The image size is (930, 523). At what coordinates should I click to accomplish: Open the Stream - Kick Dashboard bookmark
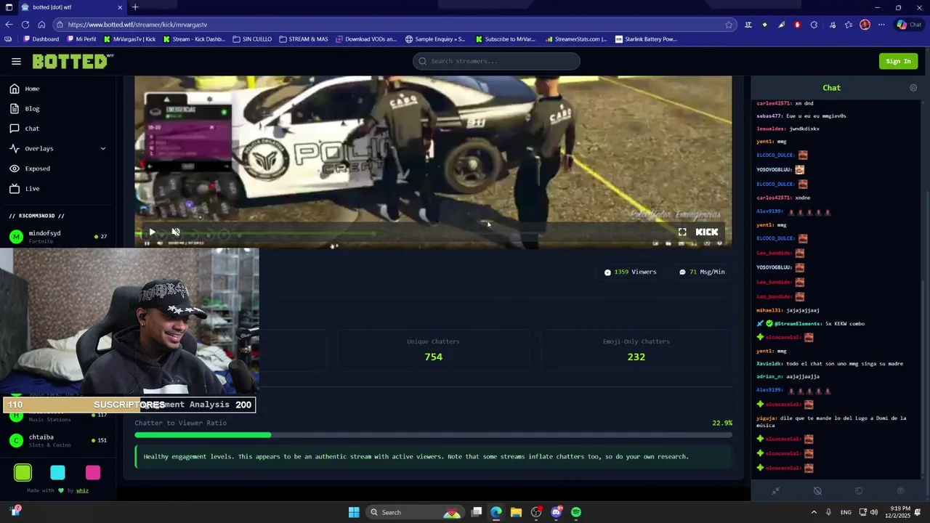pos(195,39)
